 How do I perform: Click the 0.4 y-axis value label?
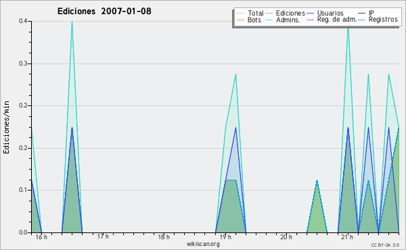coord(23,21)
